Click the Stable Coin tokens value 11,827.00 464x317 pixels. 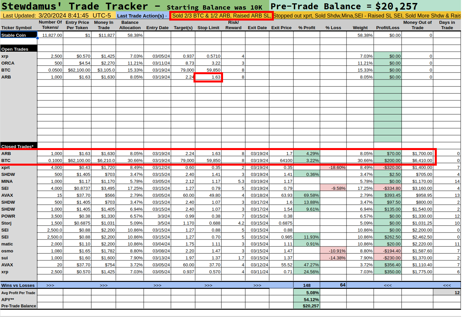click(50, 35)
